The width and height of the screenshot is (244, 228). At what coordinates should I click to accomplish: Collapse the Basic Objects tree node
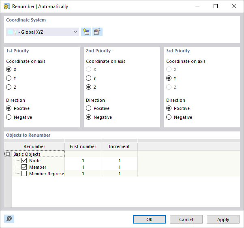[x=7, y=154]
